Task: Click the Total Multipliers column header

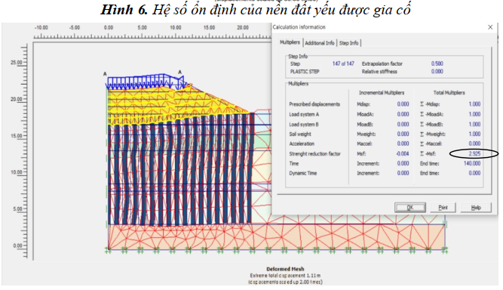Action: click(x=449, y=92)
